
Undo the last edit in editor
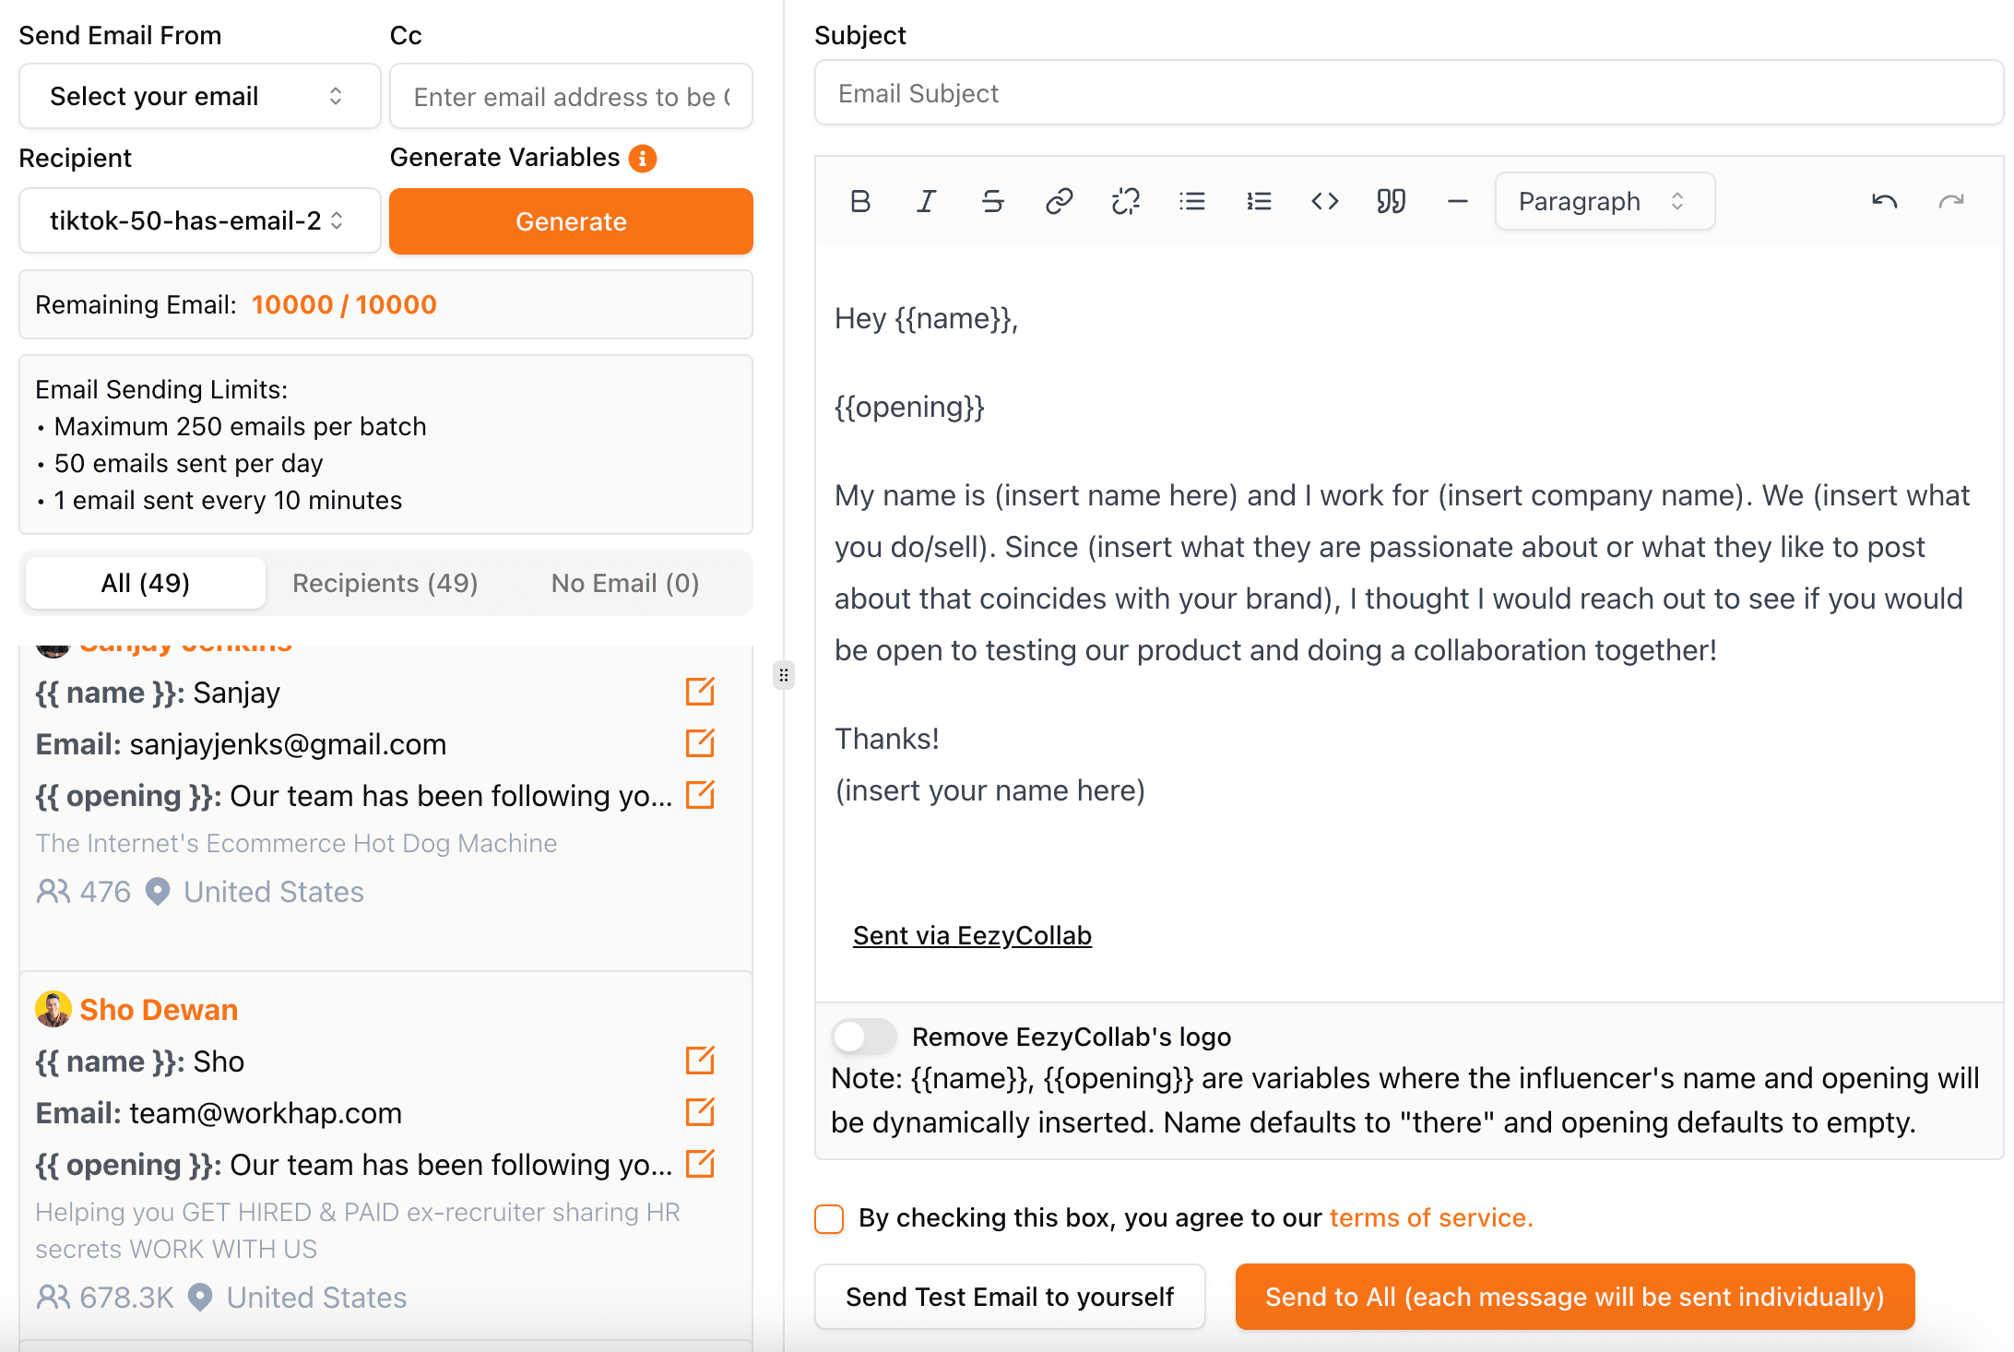[1884, 201]
